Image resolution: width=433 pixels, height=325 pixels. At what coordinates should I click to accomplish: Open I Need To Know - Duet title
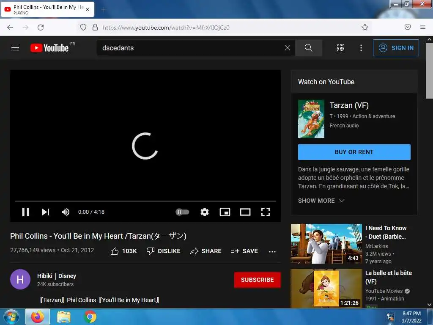click(386, 232)
